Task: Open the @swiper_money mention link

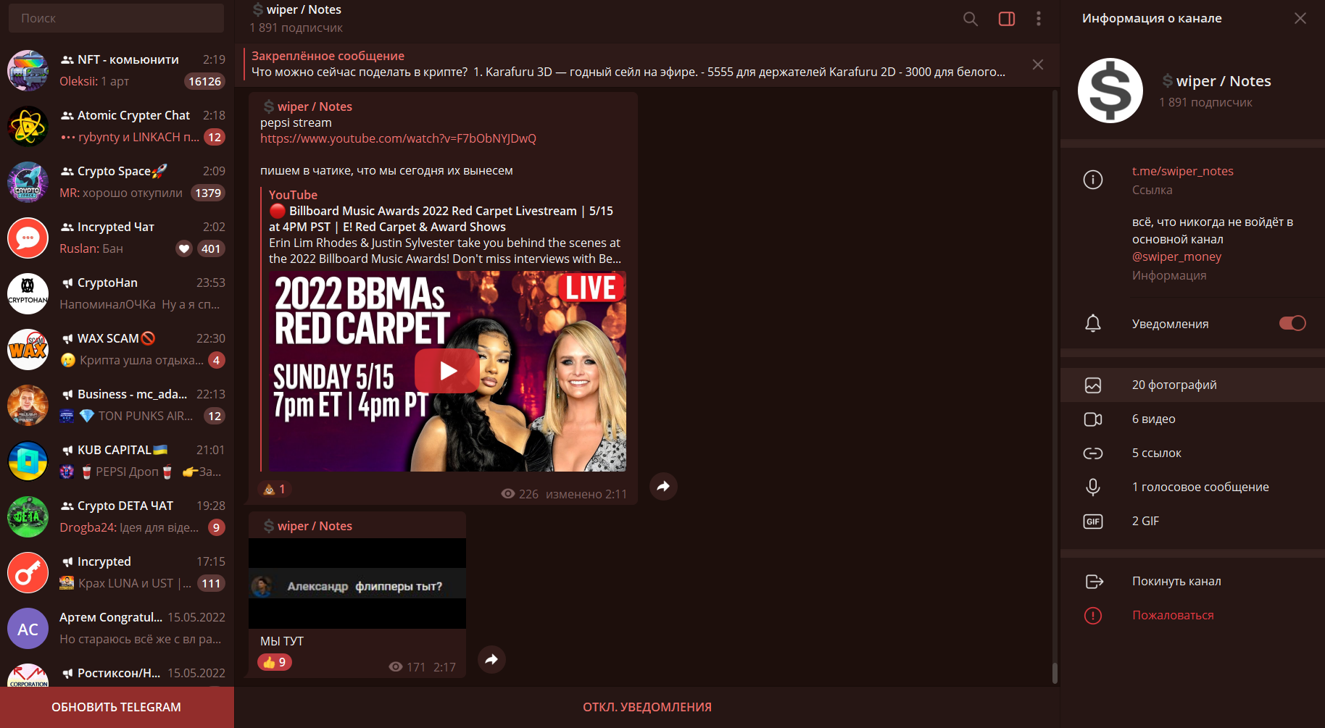Action: pos(1176,256)
